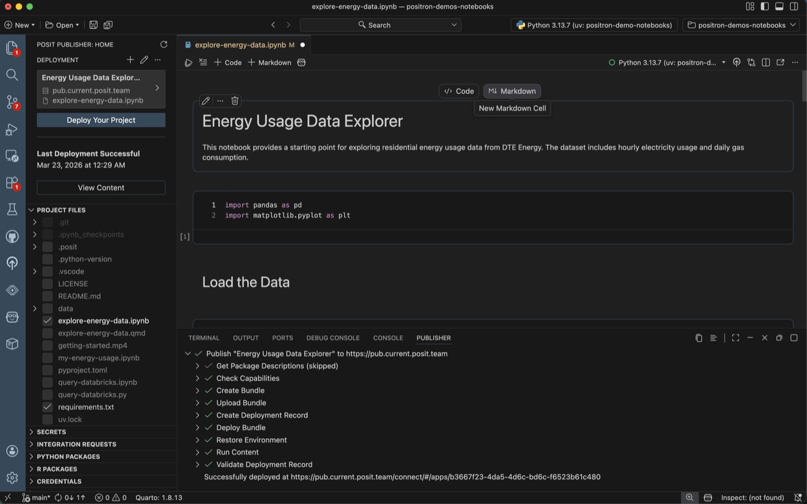Open the Explorer view in activity bar
807x504 pixels.
tap(12, 48)
